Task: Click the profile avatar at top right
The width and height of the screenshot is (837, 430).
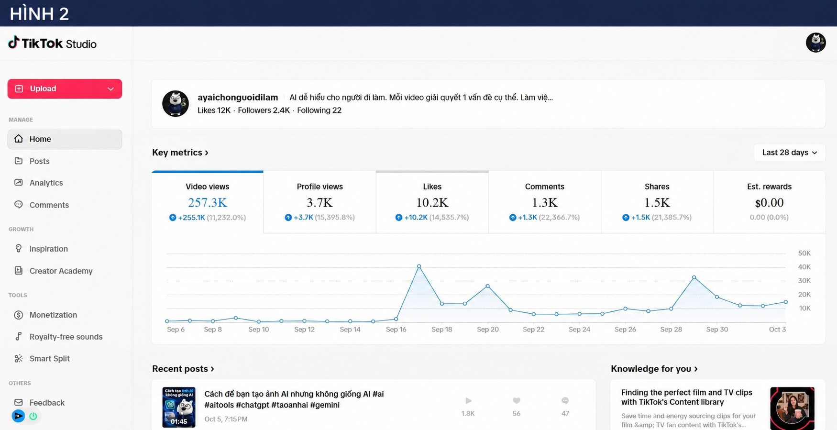Action: (815, 43)
